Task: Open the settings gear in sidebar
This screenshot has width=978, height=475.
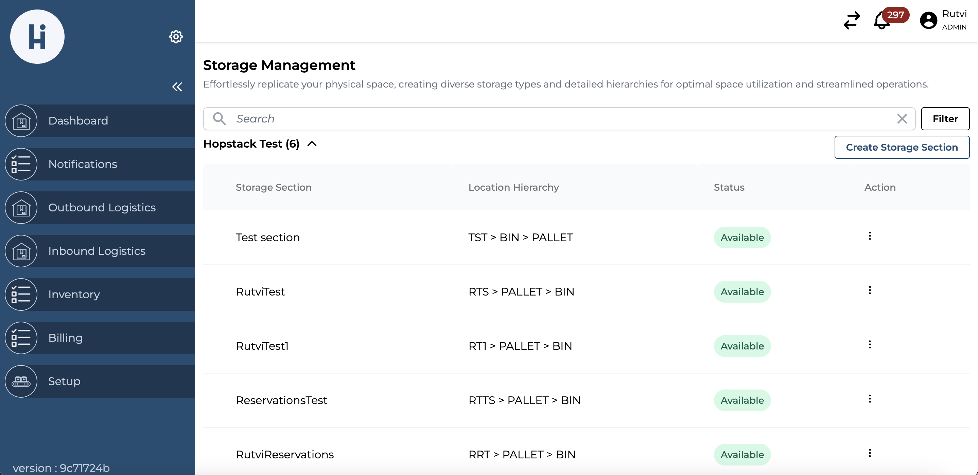Action: tap(176, 37)
